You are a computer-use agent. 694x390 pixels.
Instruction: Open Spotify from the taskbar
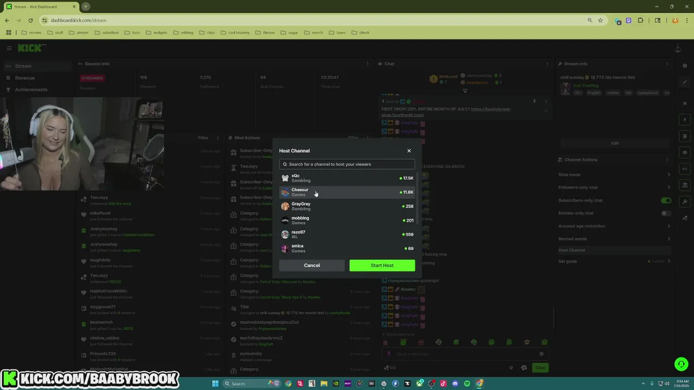pyautogui.click(x=467, y=383)
